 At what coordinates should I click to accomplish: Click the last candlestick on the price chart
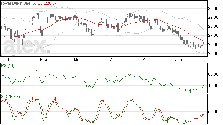pos(204,43)
